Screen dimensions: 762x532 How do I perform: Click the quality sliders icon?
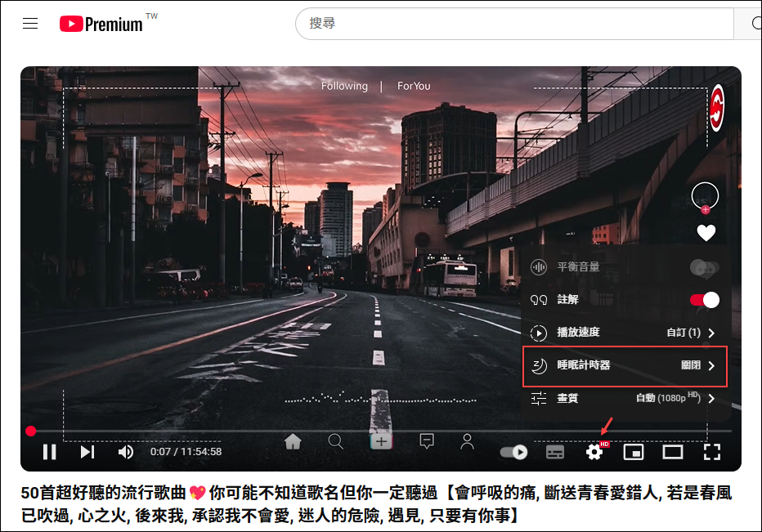[539, 399]
